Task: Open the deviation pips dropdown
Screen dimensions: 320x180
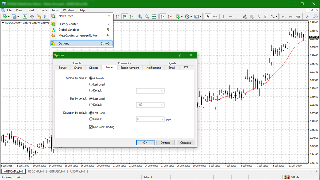Action: 163,119
